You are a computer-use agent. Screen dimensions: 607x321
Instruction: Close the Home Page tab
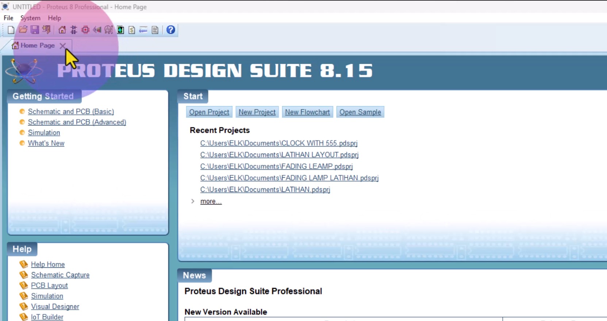63,46
